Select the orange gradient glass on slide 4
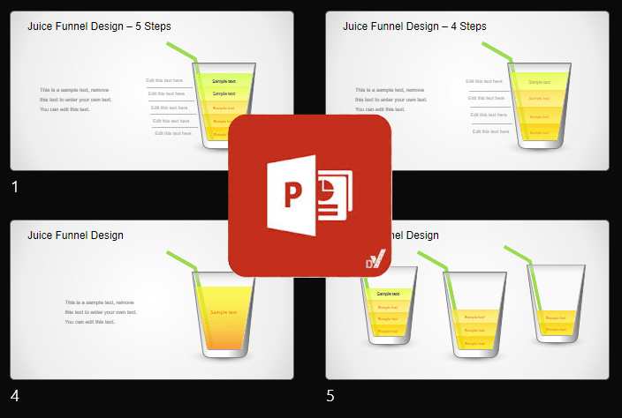This screenshot has height=418, width=622. point(224,316)
